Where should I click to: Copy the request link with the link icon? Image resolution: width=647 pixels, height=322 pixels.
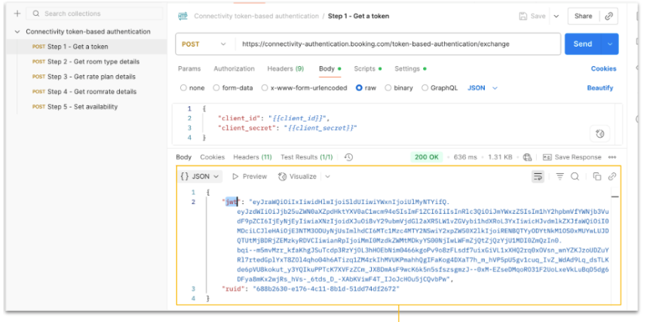point(609,16)
